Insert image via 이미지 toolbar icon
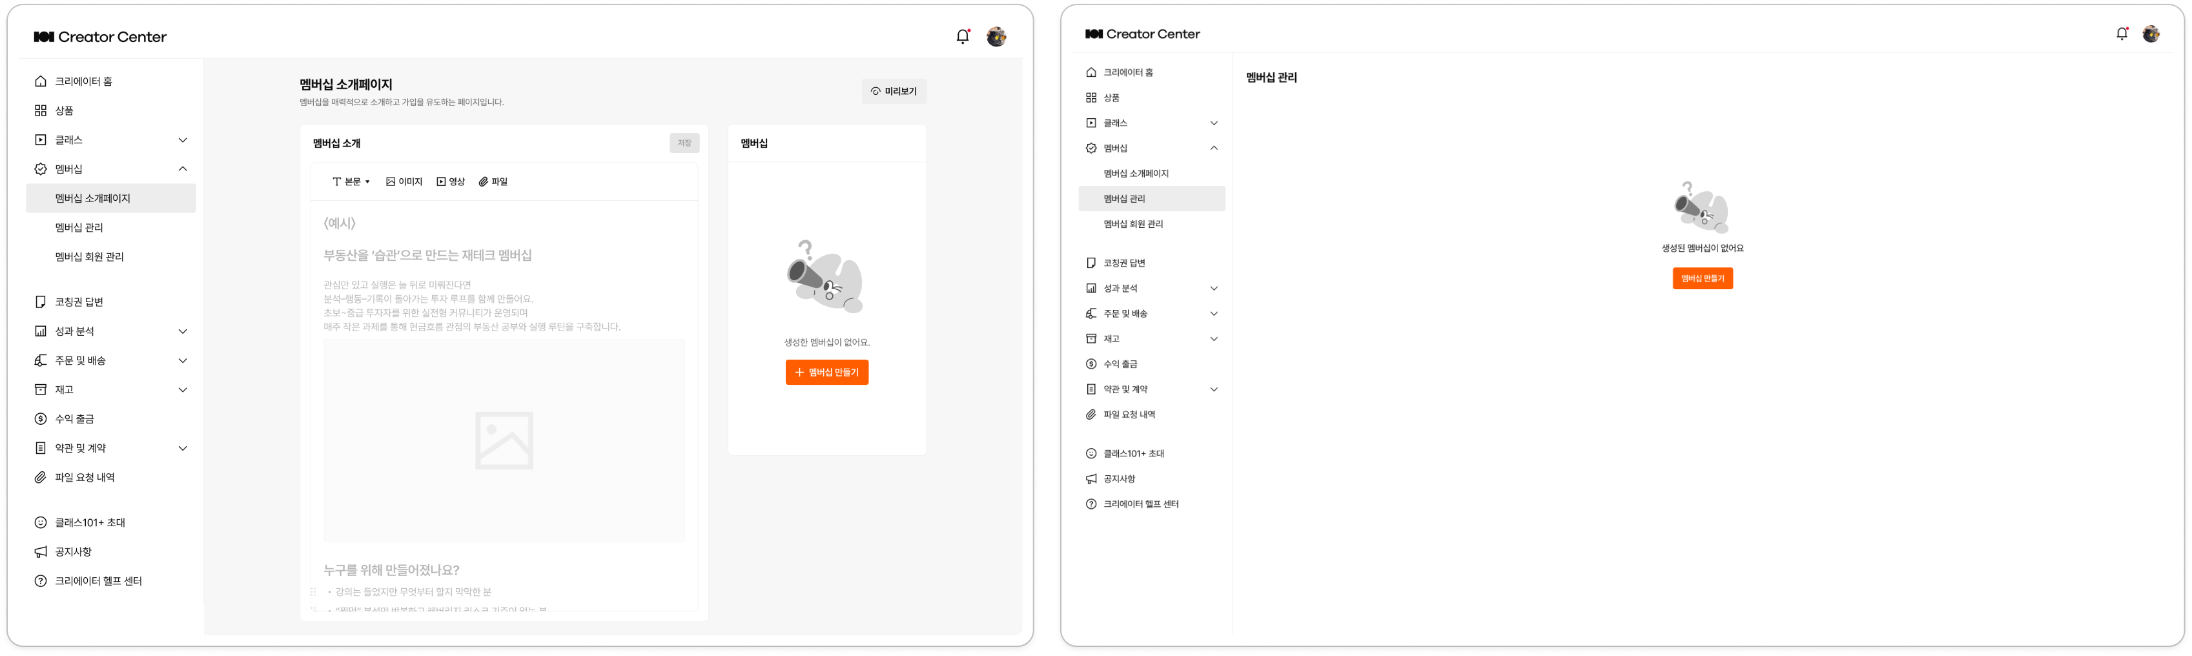The image size is (2192, 656). coord(404,181)
